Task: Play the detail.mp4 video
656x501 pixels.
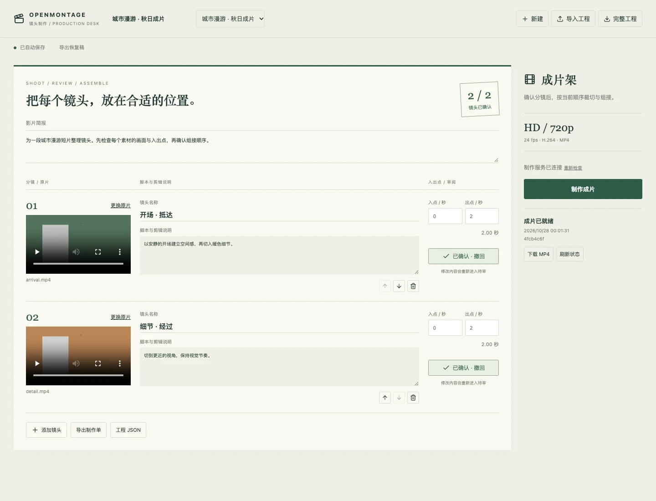Action: pos(37,363)
